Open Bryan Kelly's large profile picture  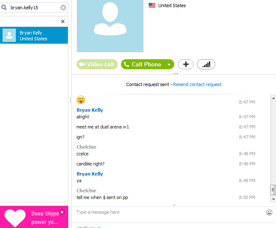tap(110, 26)
